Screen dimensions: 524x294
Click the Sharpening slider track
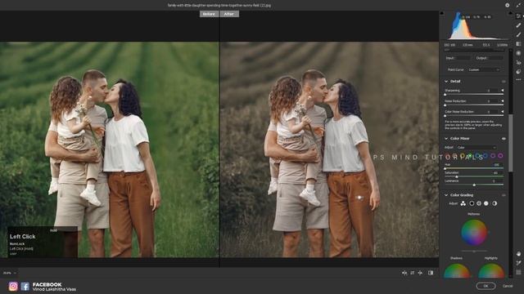pyautogui.click(x=474, y=95)
